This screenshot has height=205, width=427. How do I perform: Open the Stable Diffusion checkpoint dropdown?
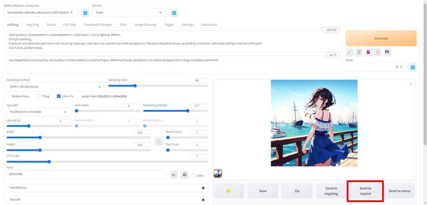tap(41, 12)
